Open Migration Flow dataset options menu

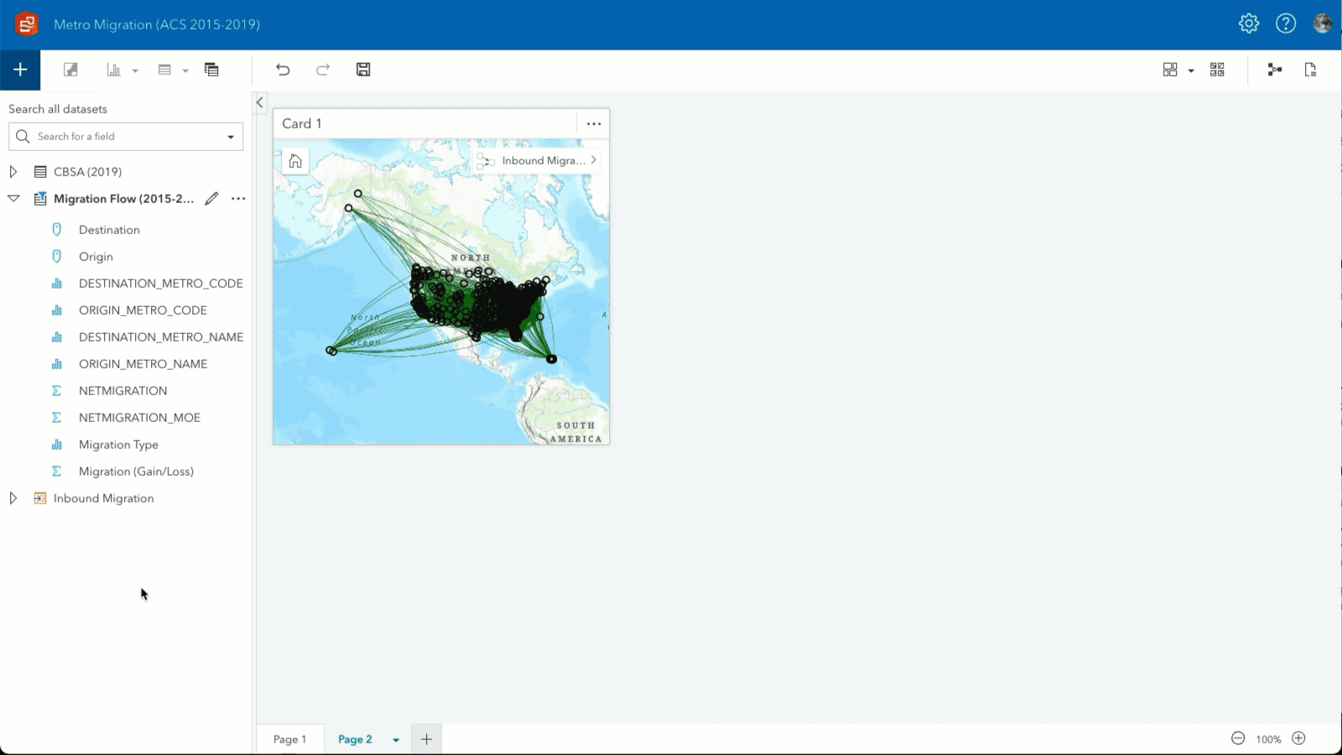point(238,199)
